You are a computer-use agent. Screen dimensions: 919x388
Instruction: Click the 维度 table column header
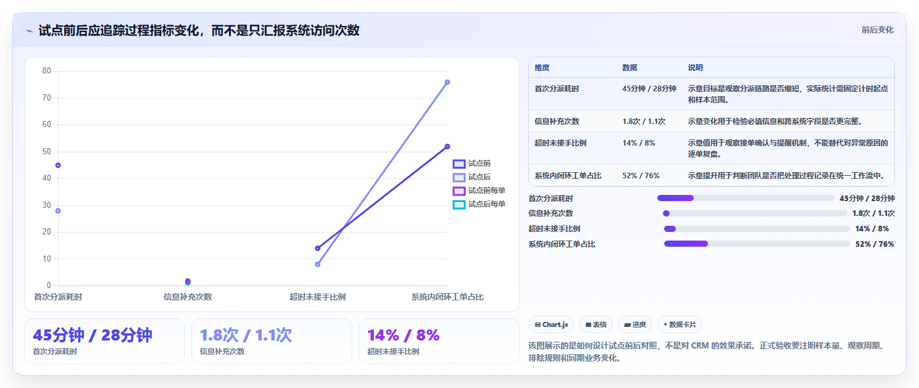click(x=542, y=68)
